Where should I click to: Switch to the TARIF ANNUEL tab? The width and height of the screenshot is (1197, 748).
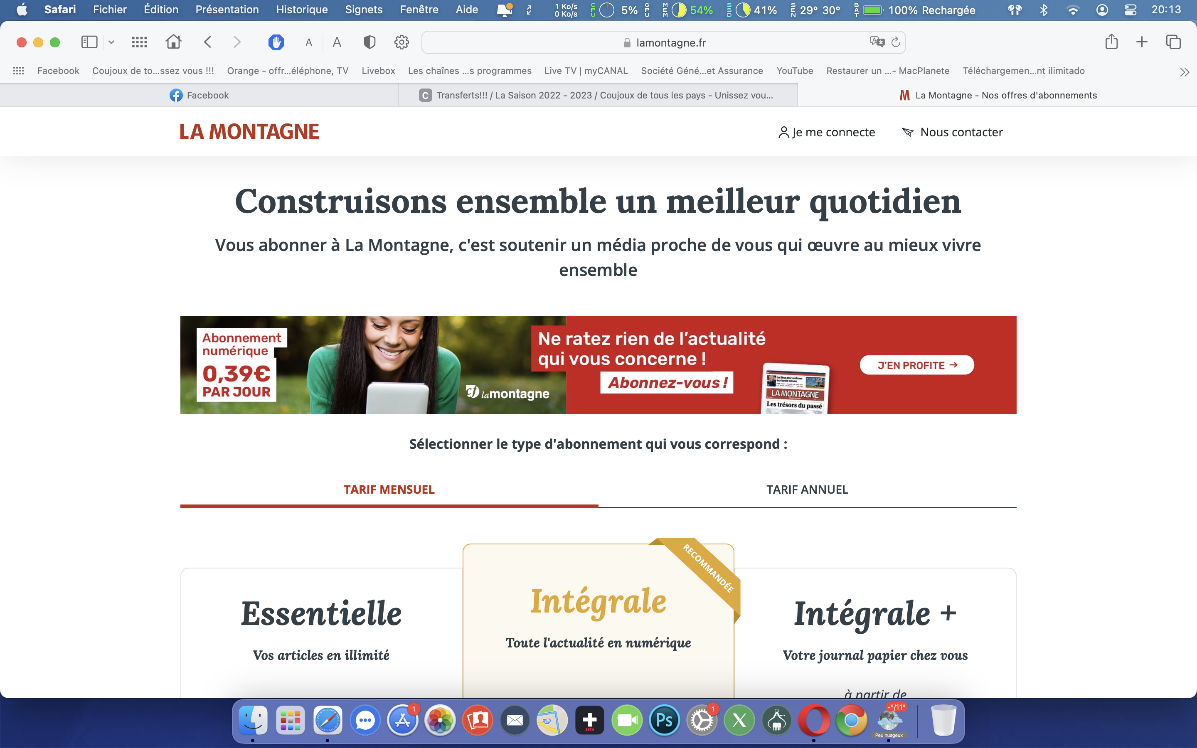click(x=807, y=489)
